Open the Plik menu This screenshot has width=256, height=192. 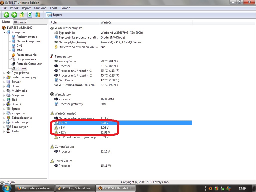(4, 8)
